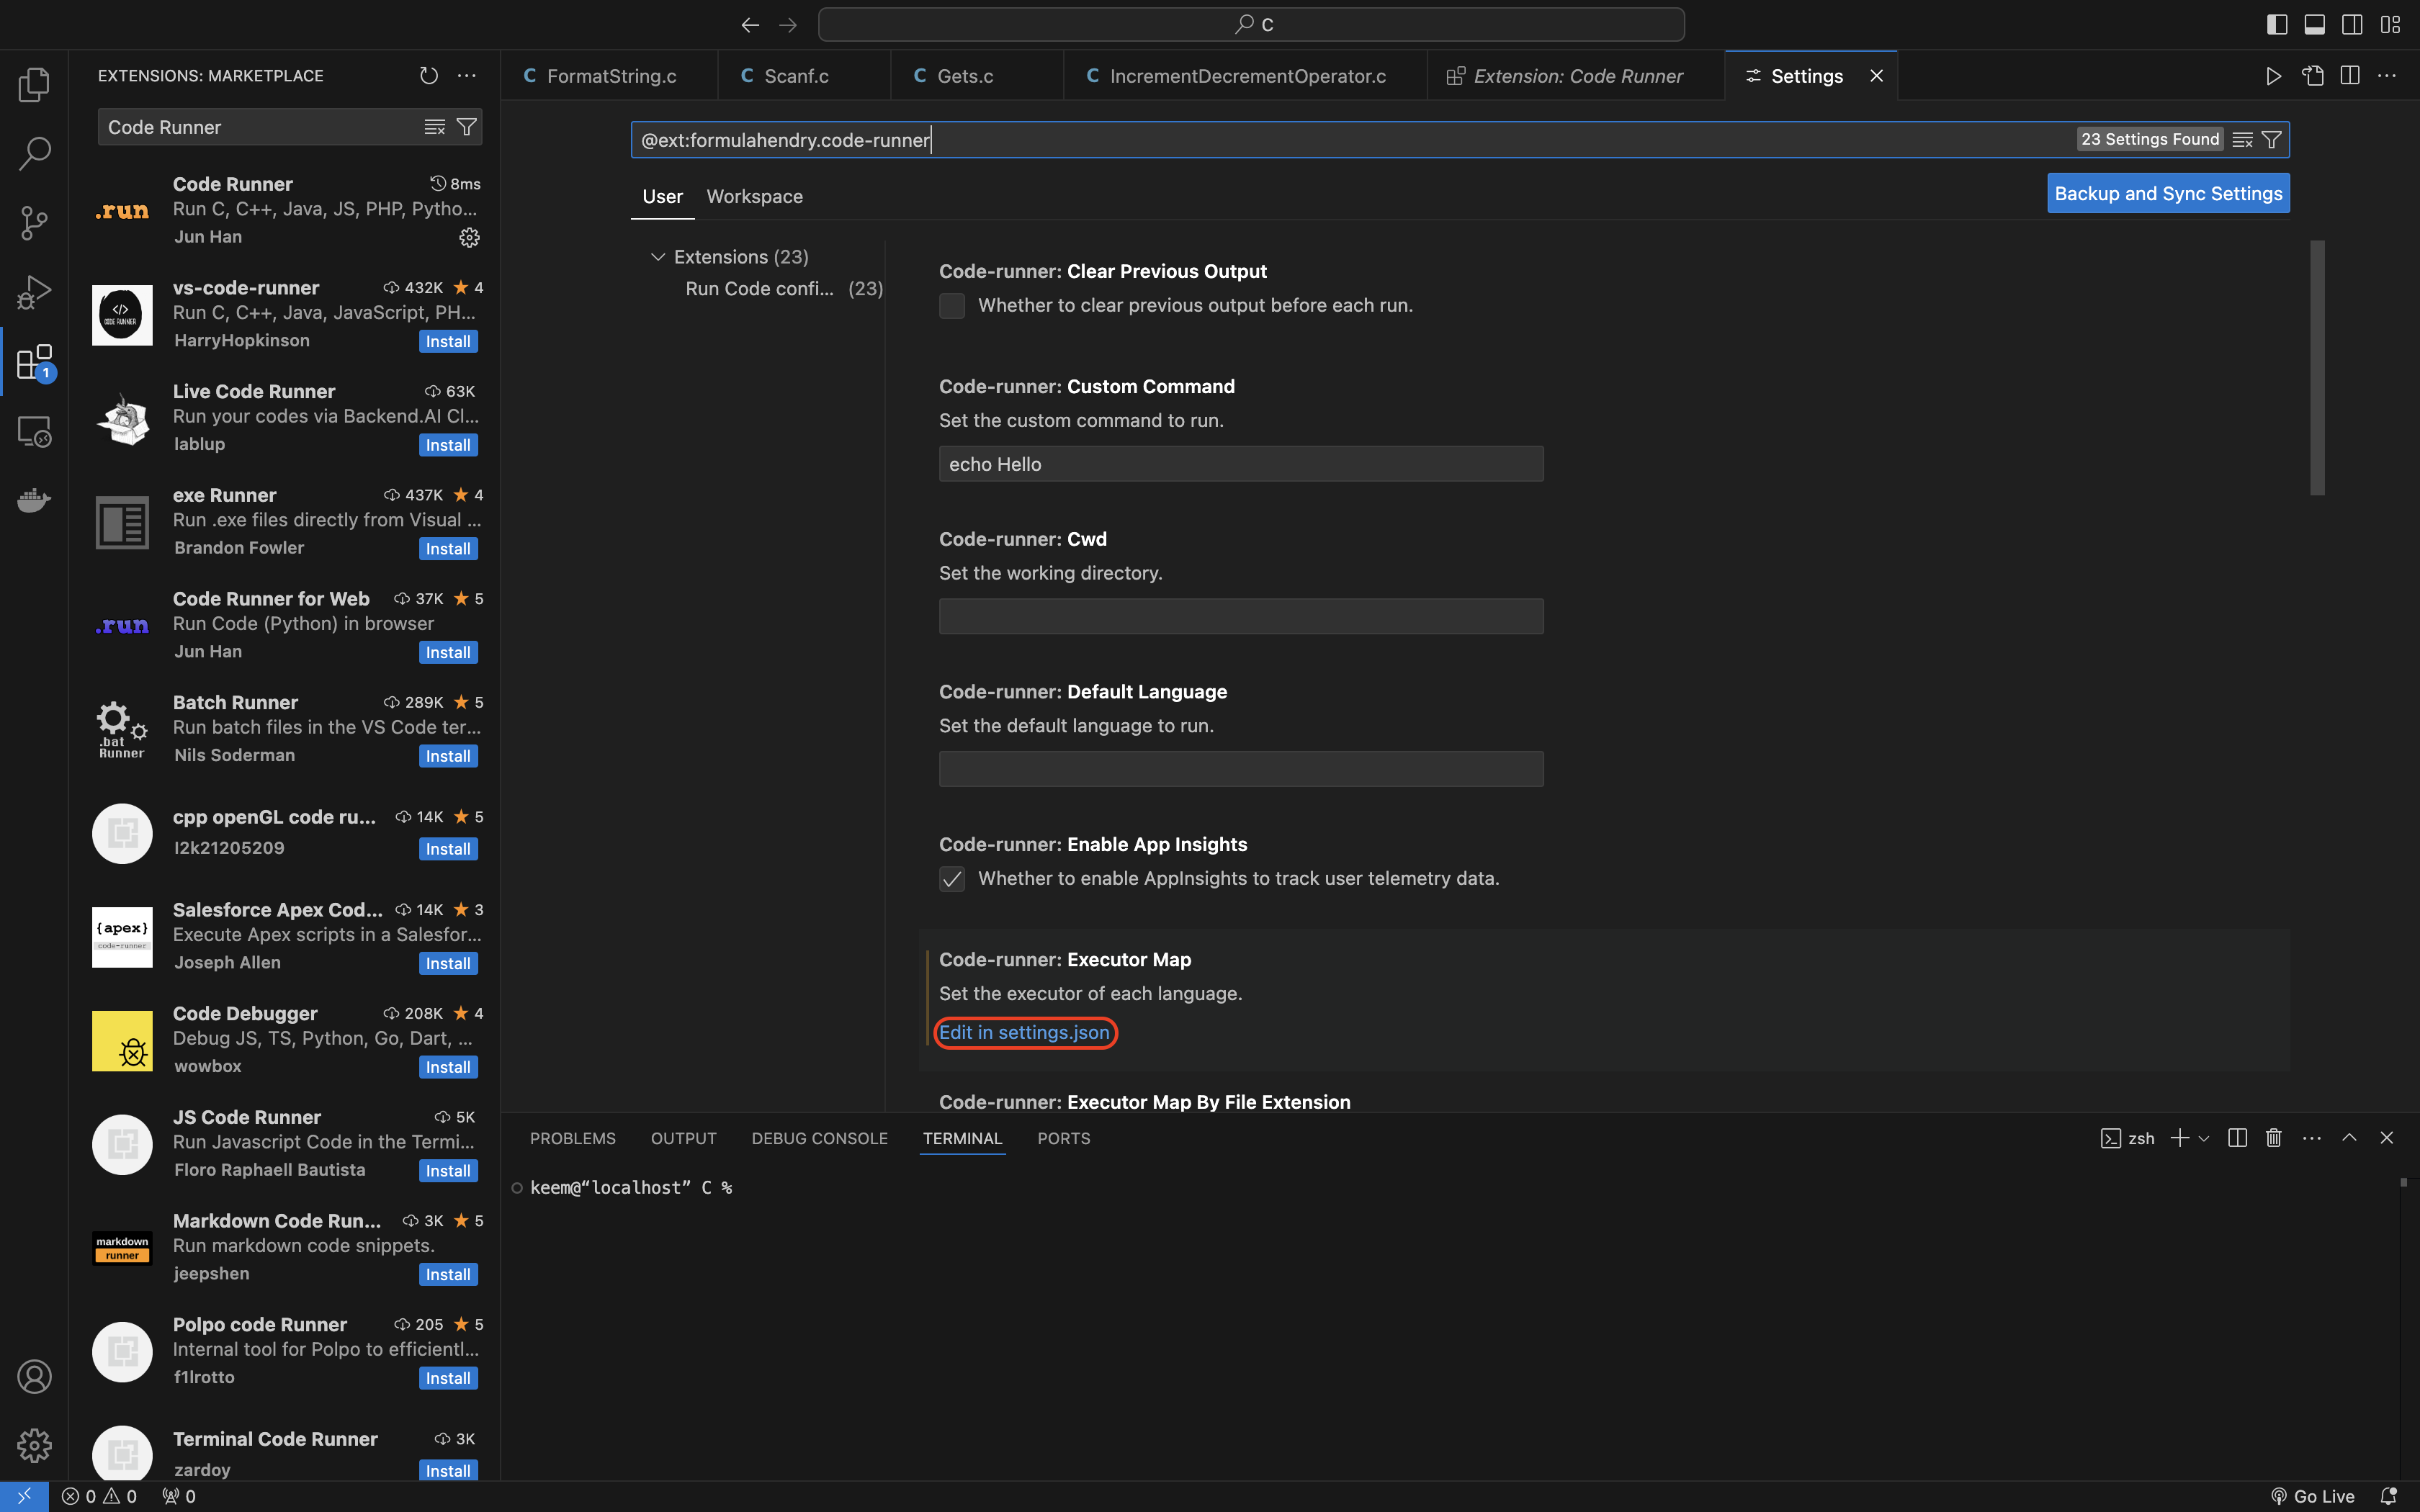Toggle the secondary side bar

(2353, 25)
